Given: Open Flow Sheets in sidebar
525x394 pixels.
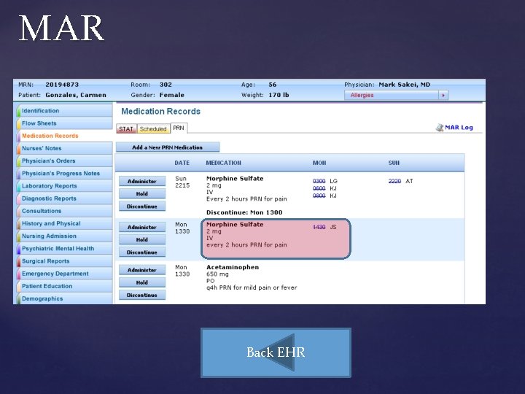Looking at the screenshot, I should point(63,123).
